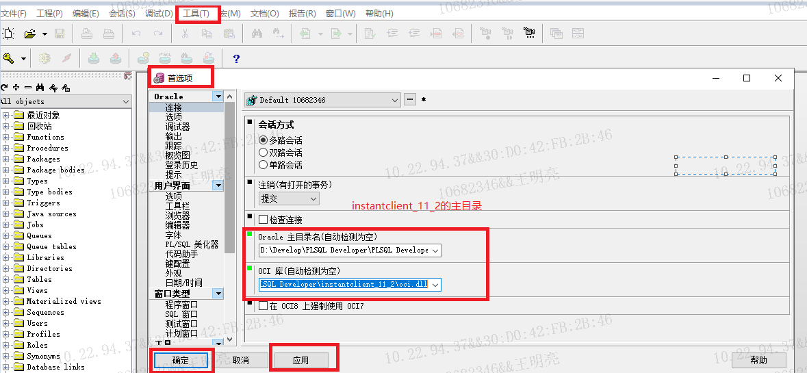Image resolution: width=807 pixels, height=373 pixels.
Task: Click the Cascade windows toolbar icon
Action: click(x=556, y=34)
